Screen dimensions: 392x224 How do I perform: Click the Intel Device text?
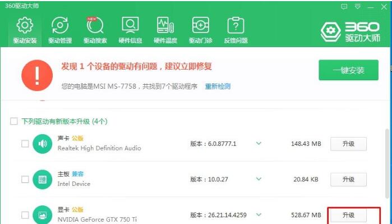[74, 184]
